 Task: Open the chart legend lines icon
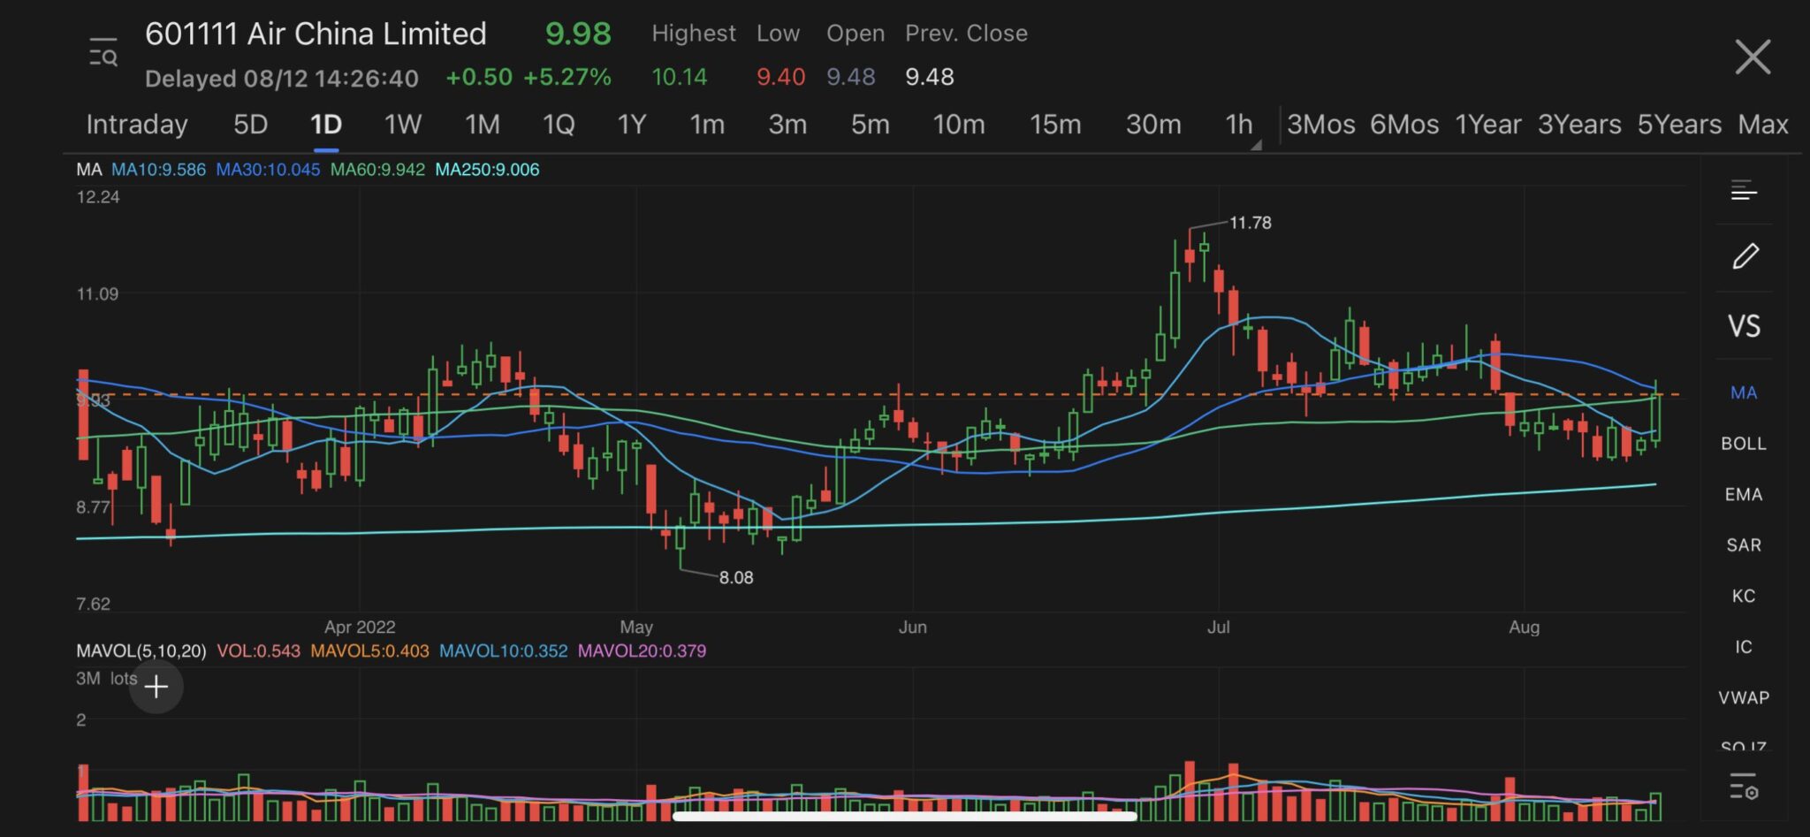(1744, 190)
